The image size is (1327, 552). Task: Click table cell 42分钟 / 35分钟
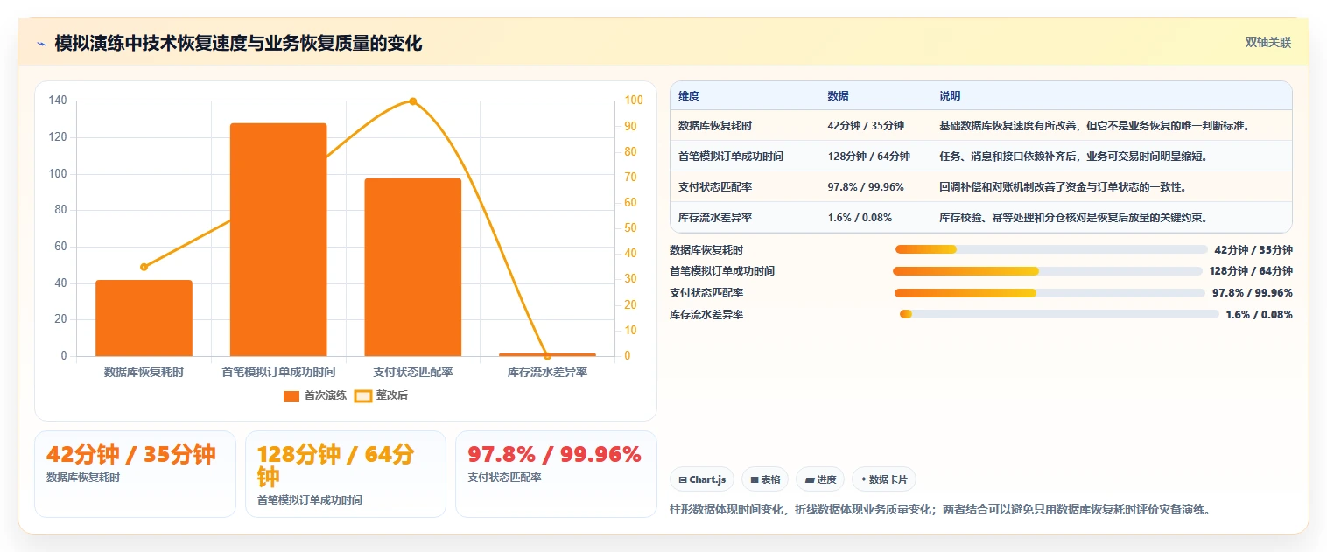866,126
